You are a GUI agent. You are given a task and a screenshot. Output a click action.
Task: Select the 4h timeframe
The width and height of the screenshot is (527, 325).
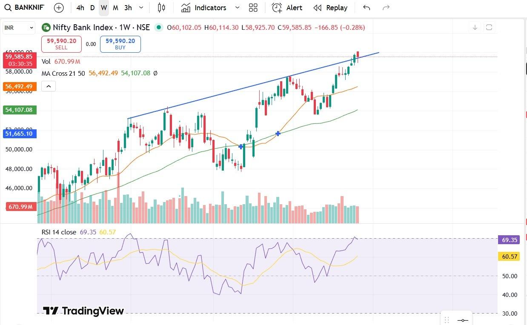coord(80,8)
